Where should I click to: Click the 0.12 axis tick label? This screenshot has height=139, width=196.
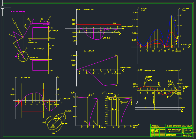(x=134, y=26)
